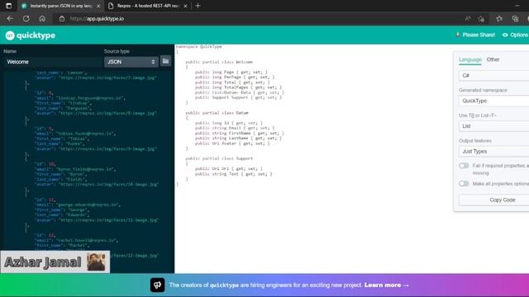Open tab actions menu icon in title bar

[x=9, y=6]
